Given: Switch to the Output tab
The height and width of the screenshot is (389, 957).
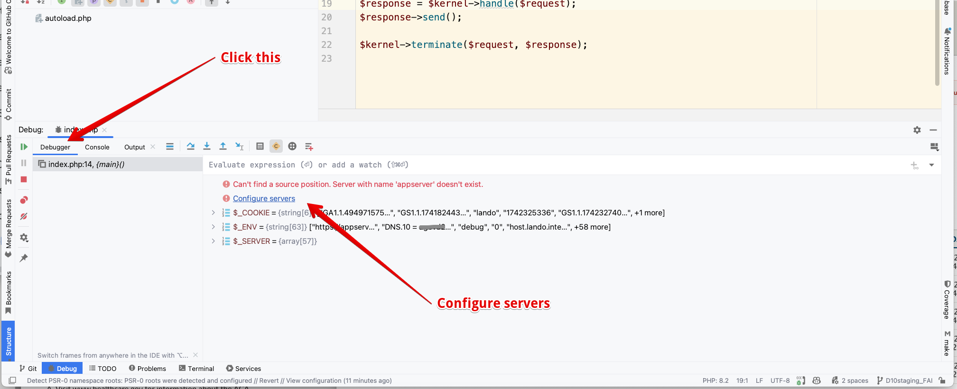Looking at the screenshot, I should [x=135, y=147].
